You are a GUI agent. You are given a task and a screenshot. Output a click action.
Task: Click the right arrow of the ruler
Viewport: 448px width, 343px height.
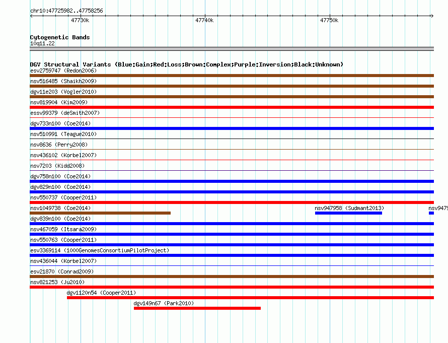click(432, 16)
